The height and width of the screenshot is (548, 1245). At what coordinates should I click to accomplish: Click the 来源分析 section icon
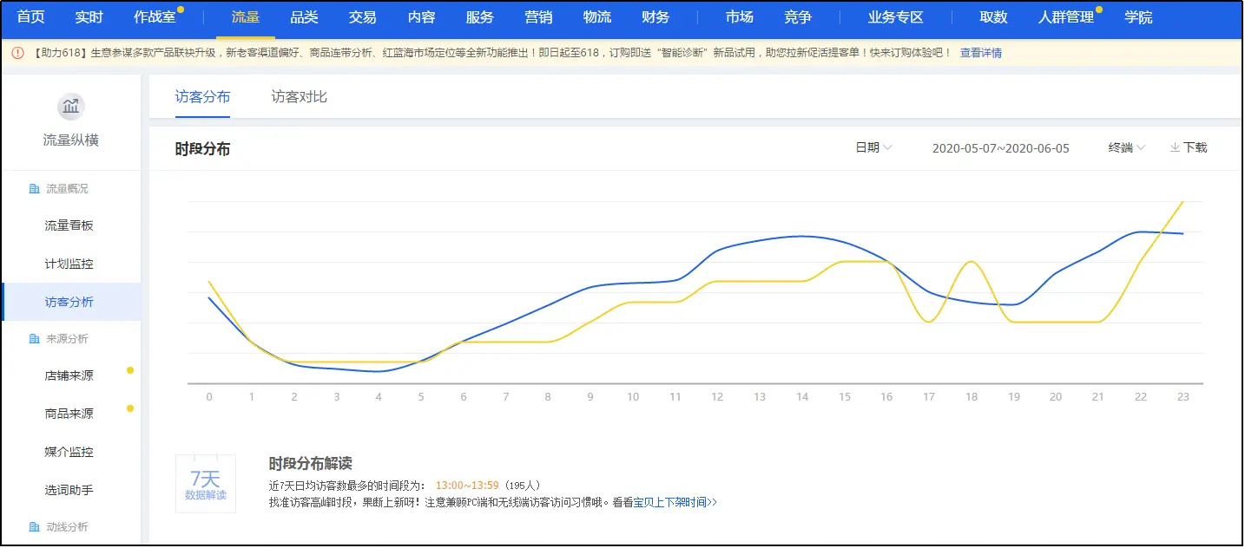tap(34, 339)
